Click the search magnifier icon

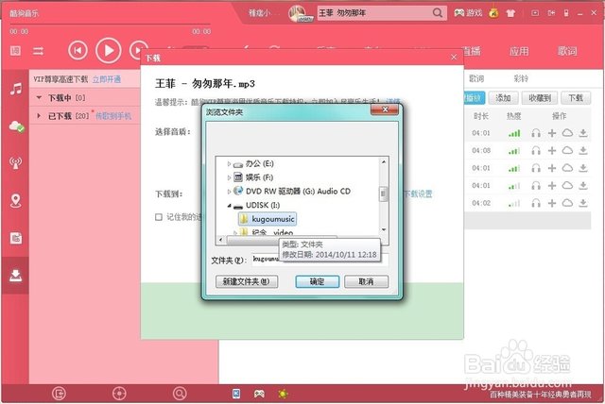pyautogui.click(x=438, y=12)
